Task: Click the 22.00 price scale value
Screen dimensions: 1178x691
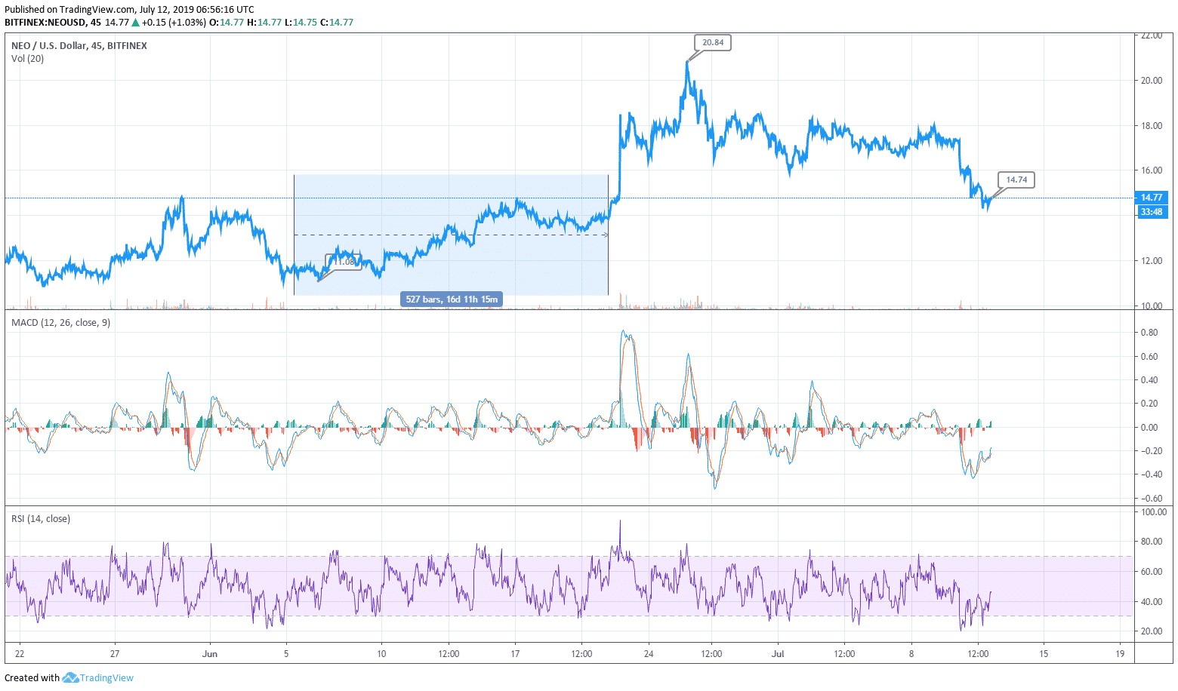Action: tap(1152, 35)
